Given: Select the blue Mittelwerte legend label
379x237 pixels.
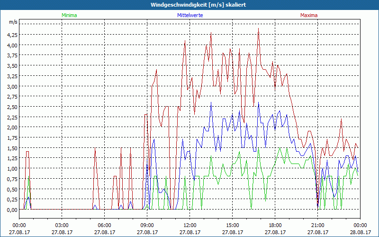Looking at the screenshot, I should tap(190, 15).
